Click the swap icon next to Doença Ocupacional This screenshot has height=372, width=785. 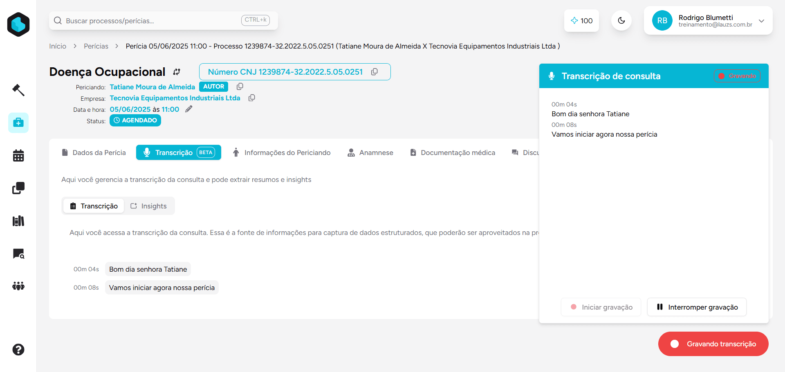(177, 72)
